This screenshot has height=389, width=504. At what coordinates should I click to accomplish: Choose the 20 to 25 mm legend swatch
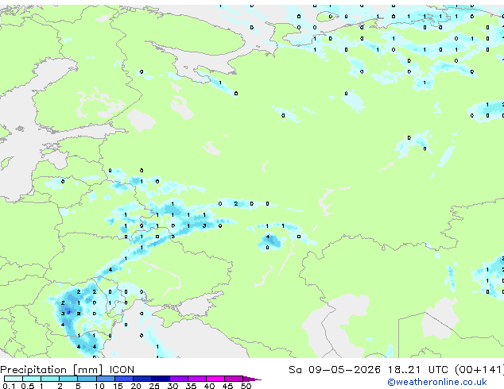(x=142, y=379)
